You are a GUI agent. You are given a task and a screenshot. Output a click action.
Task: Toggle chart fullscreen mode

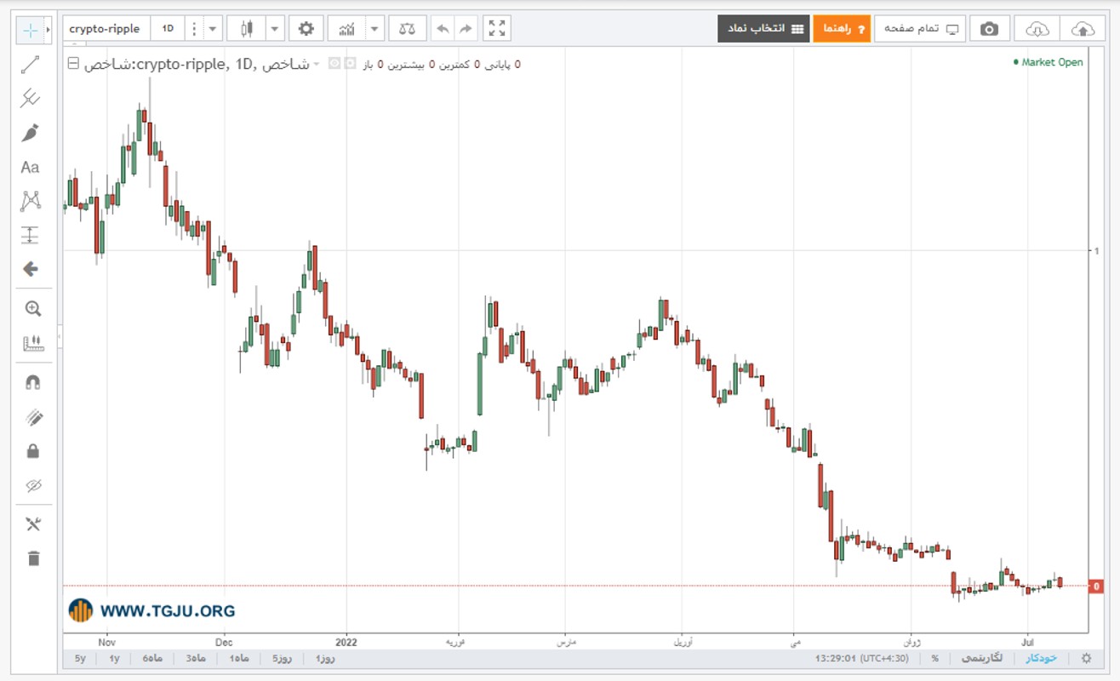point(497,29)
